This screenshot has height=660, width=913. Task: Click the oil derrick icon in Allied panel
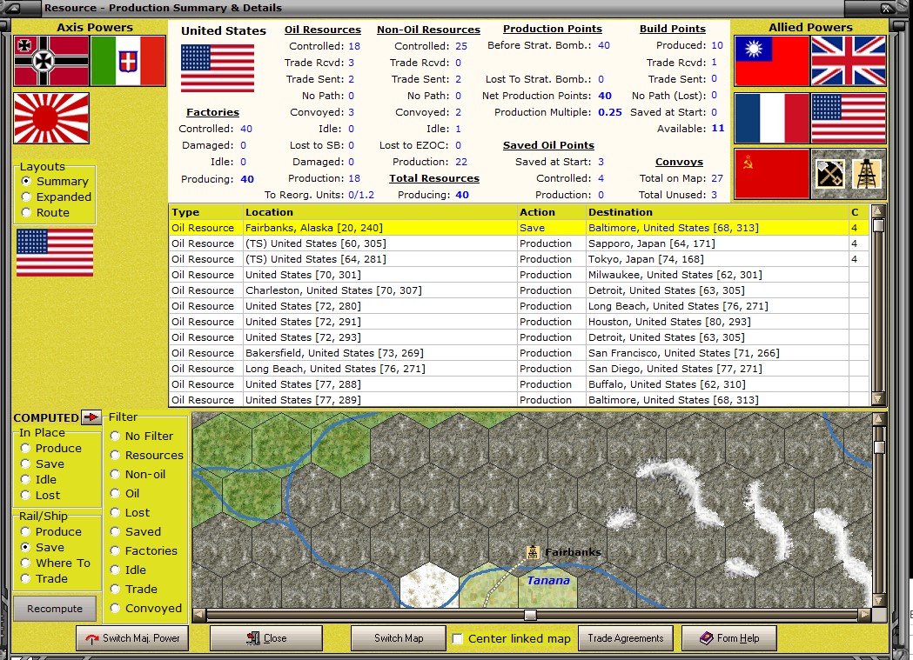(867, 174)
